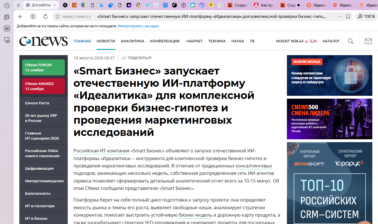This screenshot has height=224, width=378.
Task: Select Цифровизация in the sidebar
Action: coord(44,168)
